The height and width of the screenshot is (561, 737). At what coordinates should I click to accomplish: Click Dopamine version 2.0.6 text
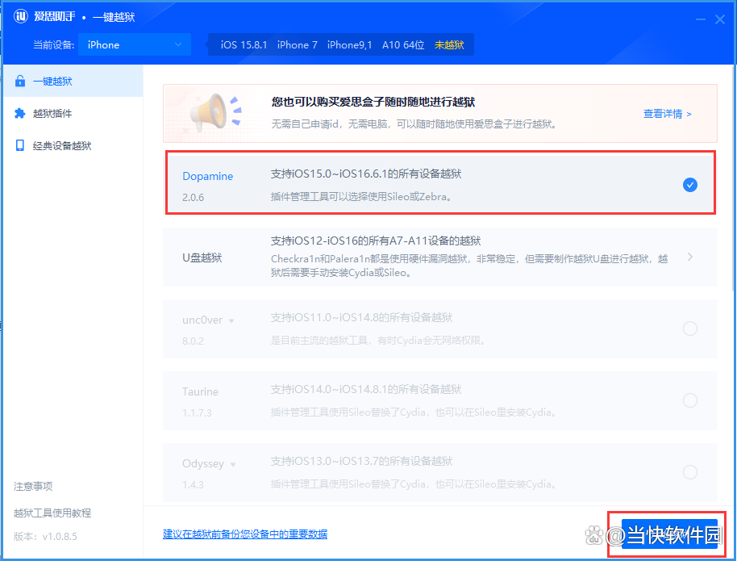[x=194, y=197]
